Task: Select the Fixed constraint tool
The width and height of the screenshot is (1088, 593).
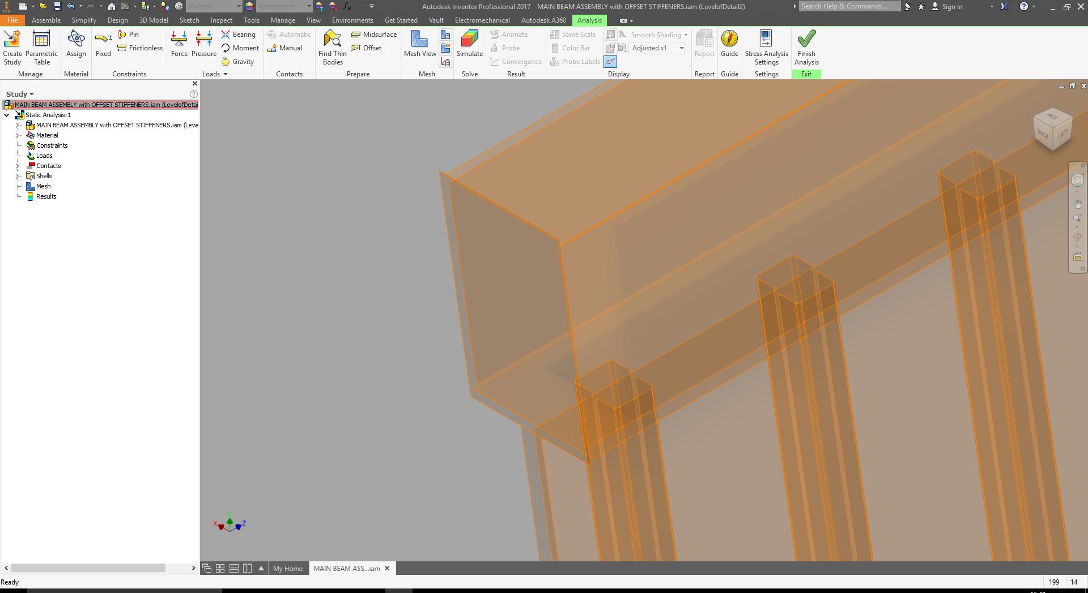Action: pos(103,45)
